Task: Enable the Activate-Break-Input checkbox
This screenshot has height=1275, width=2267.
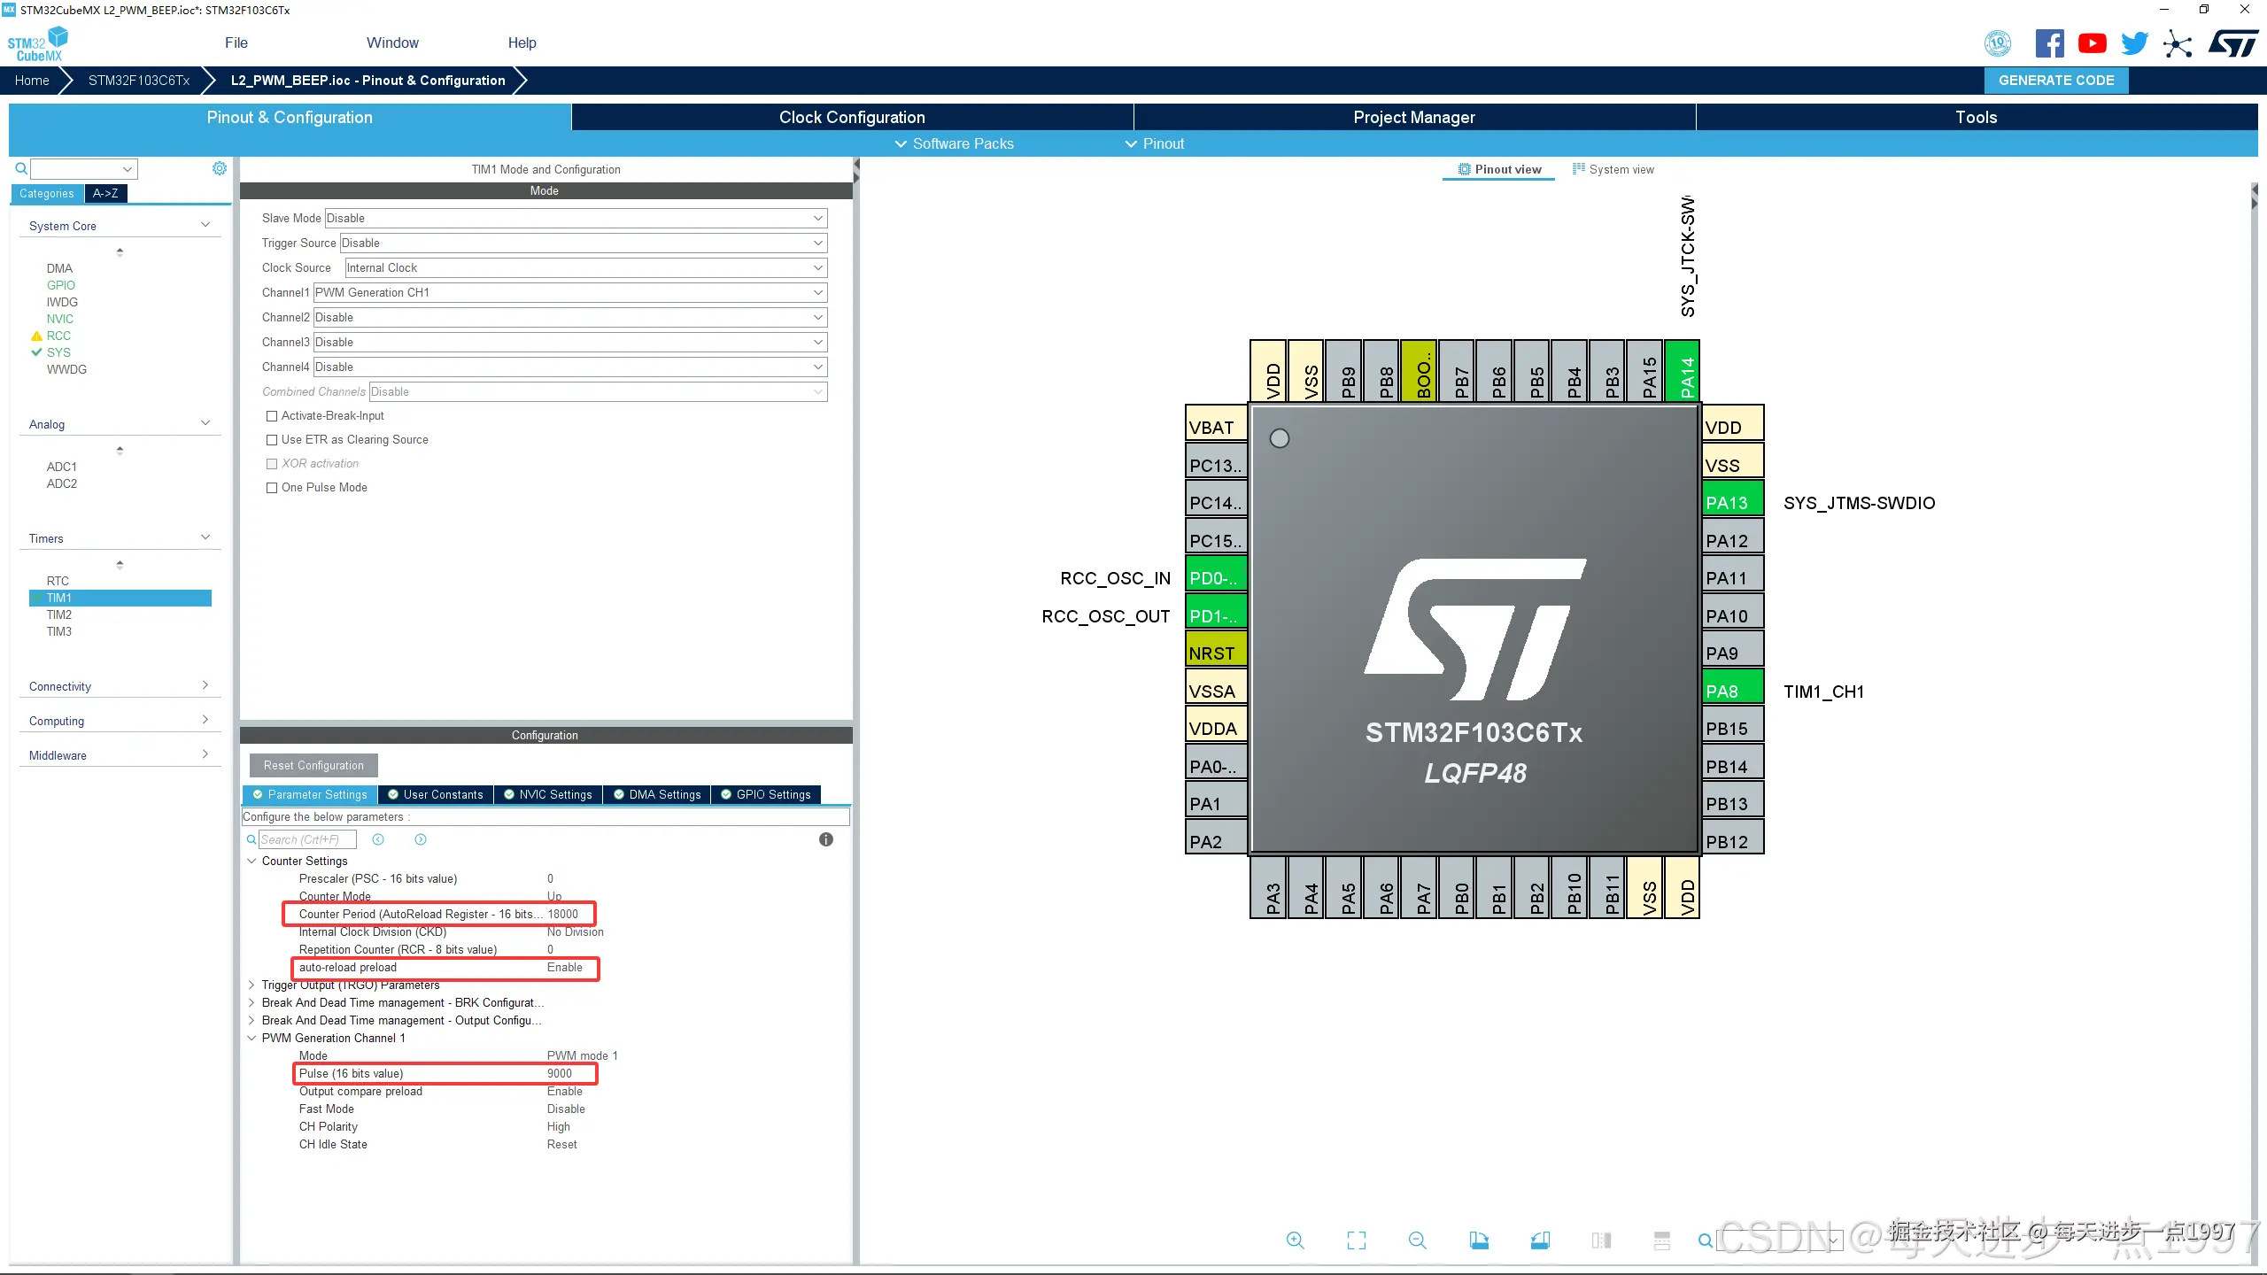Action: tap(272, 416)
